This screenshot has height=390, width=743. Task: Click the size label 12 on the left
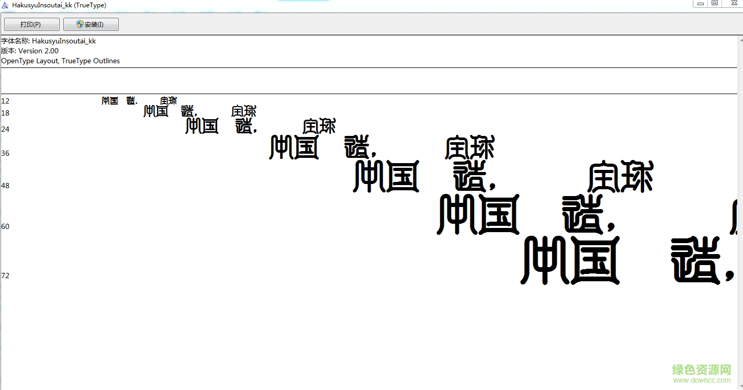(x=5, y=101)
